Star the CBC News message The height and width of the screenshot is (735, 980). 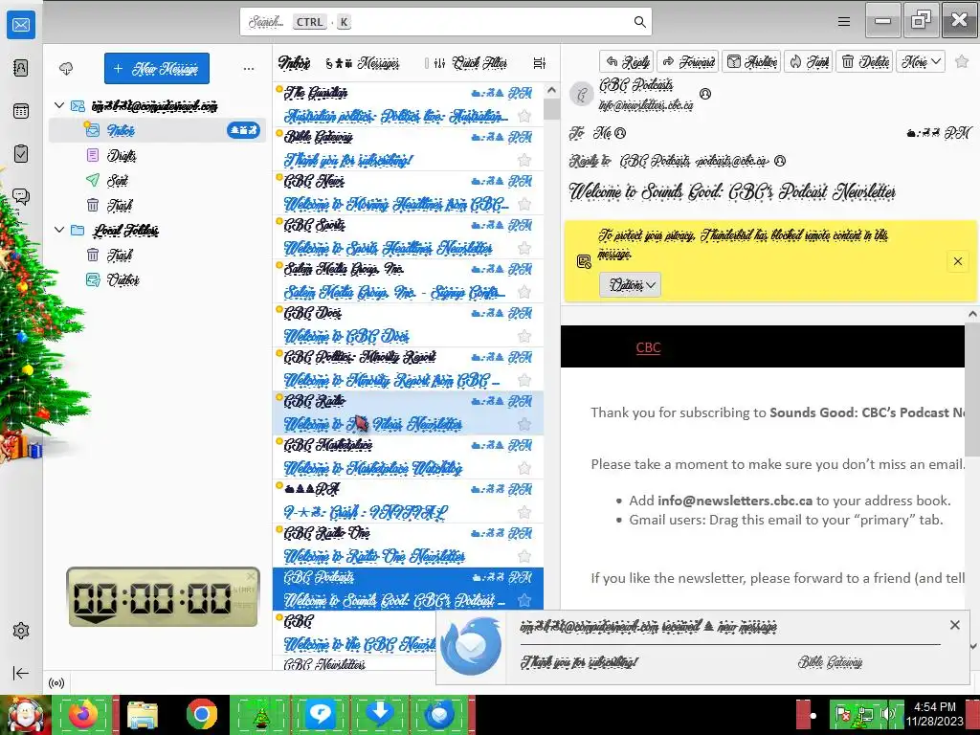[524, 204]
